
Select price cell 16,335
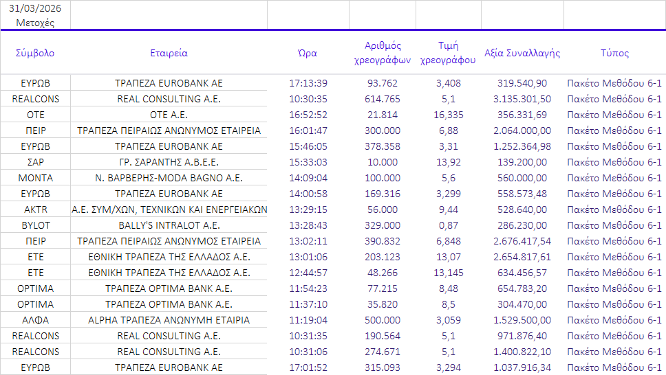click(448, 115)
